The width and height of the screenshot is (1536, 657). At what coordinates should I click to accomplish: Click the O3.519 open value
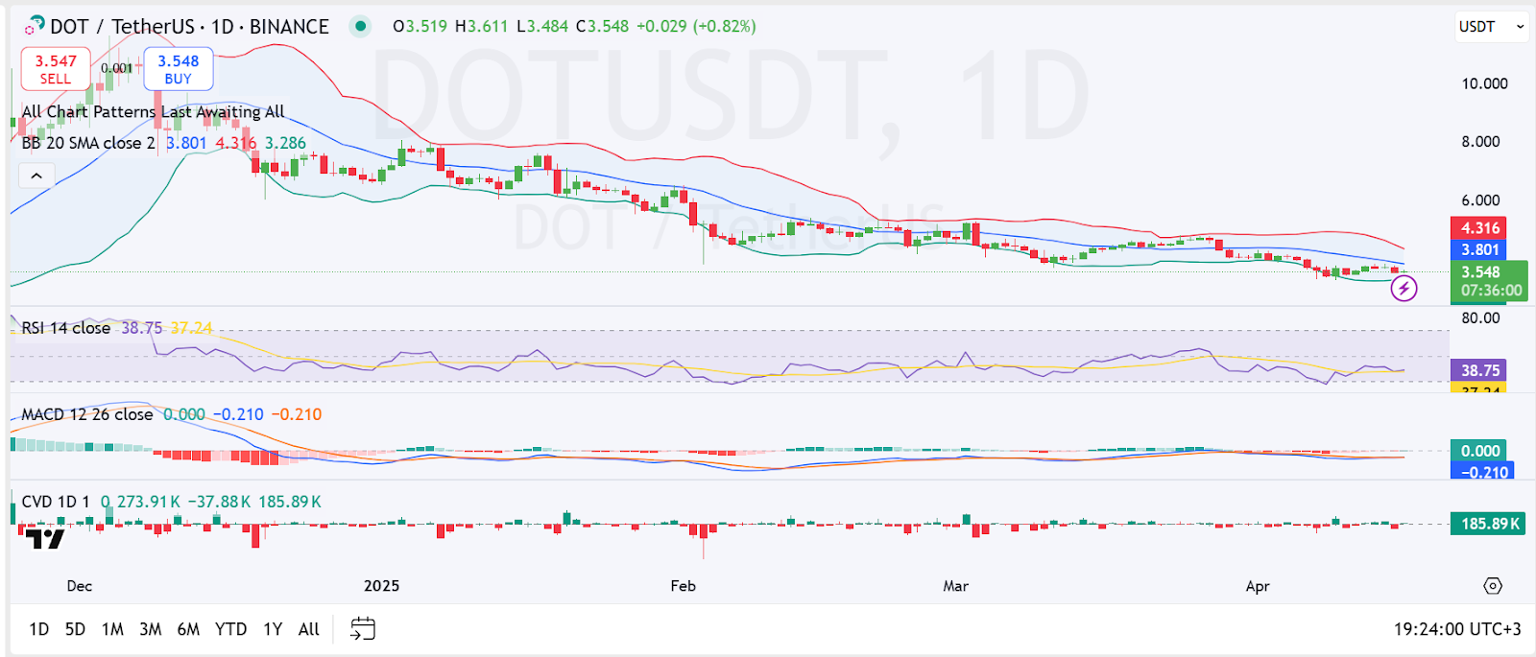click(x=420, y=26)
